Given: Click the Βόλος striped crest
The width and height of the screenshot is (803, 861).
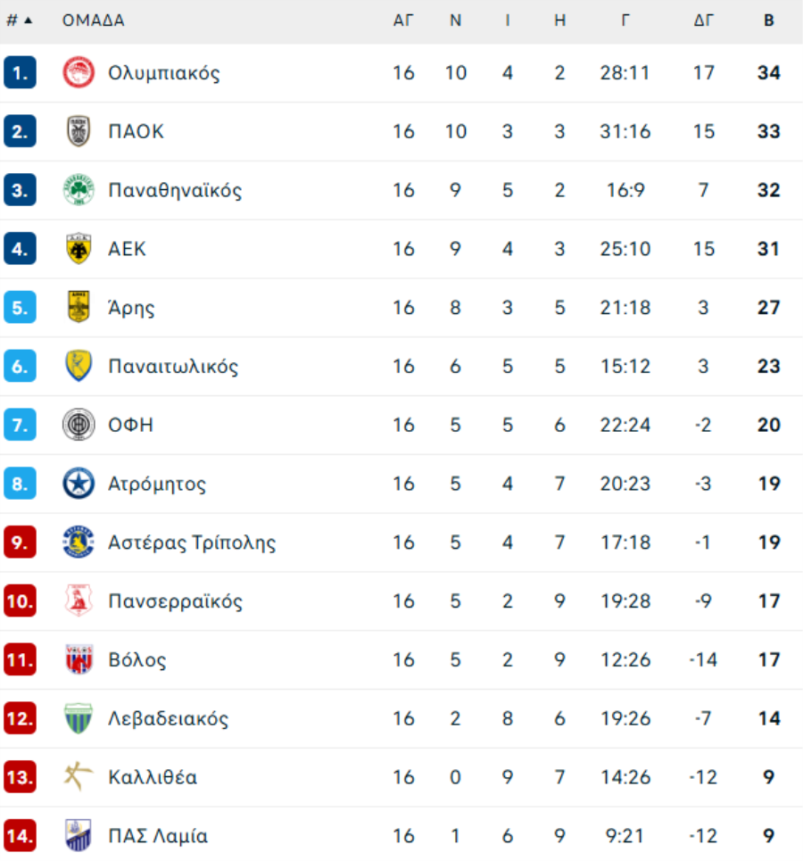Looking at the screenshot, I should [x=79, y=659].
